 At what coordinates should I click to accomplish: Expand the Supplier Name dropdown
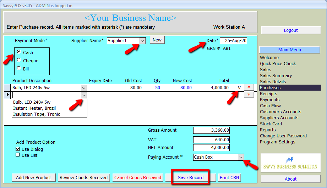coord(142,41)
